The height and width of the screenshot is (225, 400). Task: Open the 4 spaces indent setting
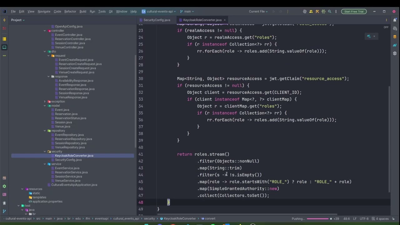click(380, 219)
